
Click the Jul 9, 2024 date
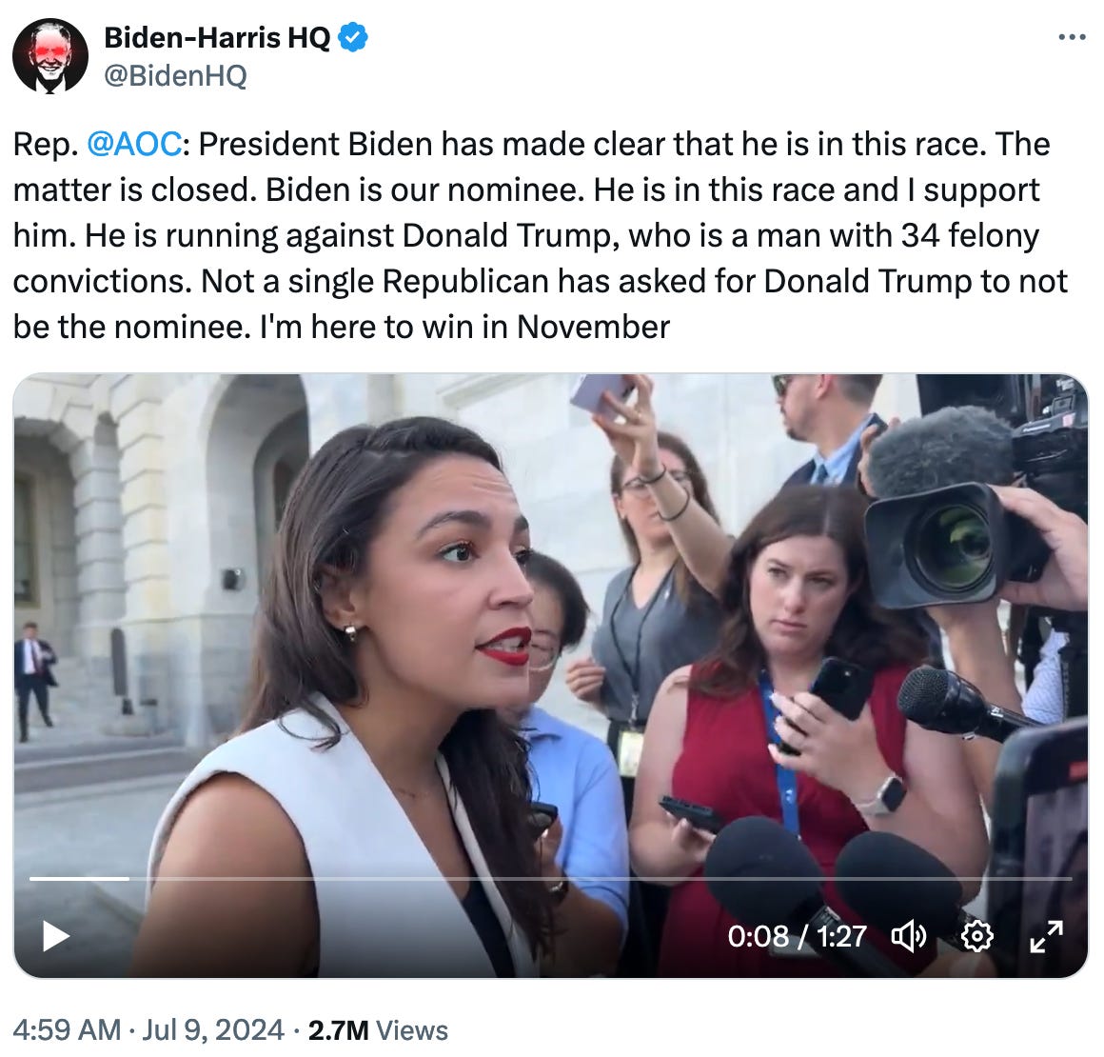[211, 1030]
